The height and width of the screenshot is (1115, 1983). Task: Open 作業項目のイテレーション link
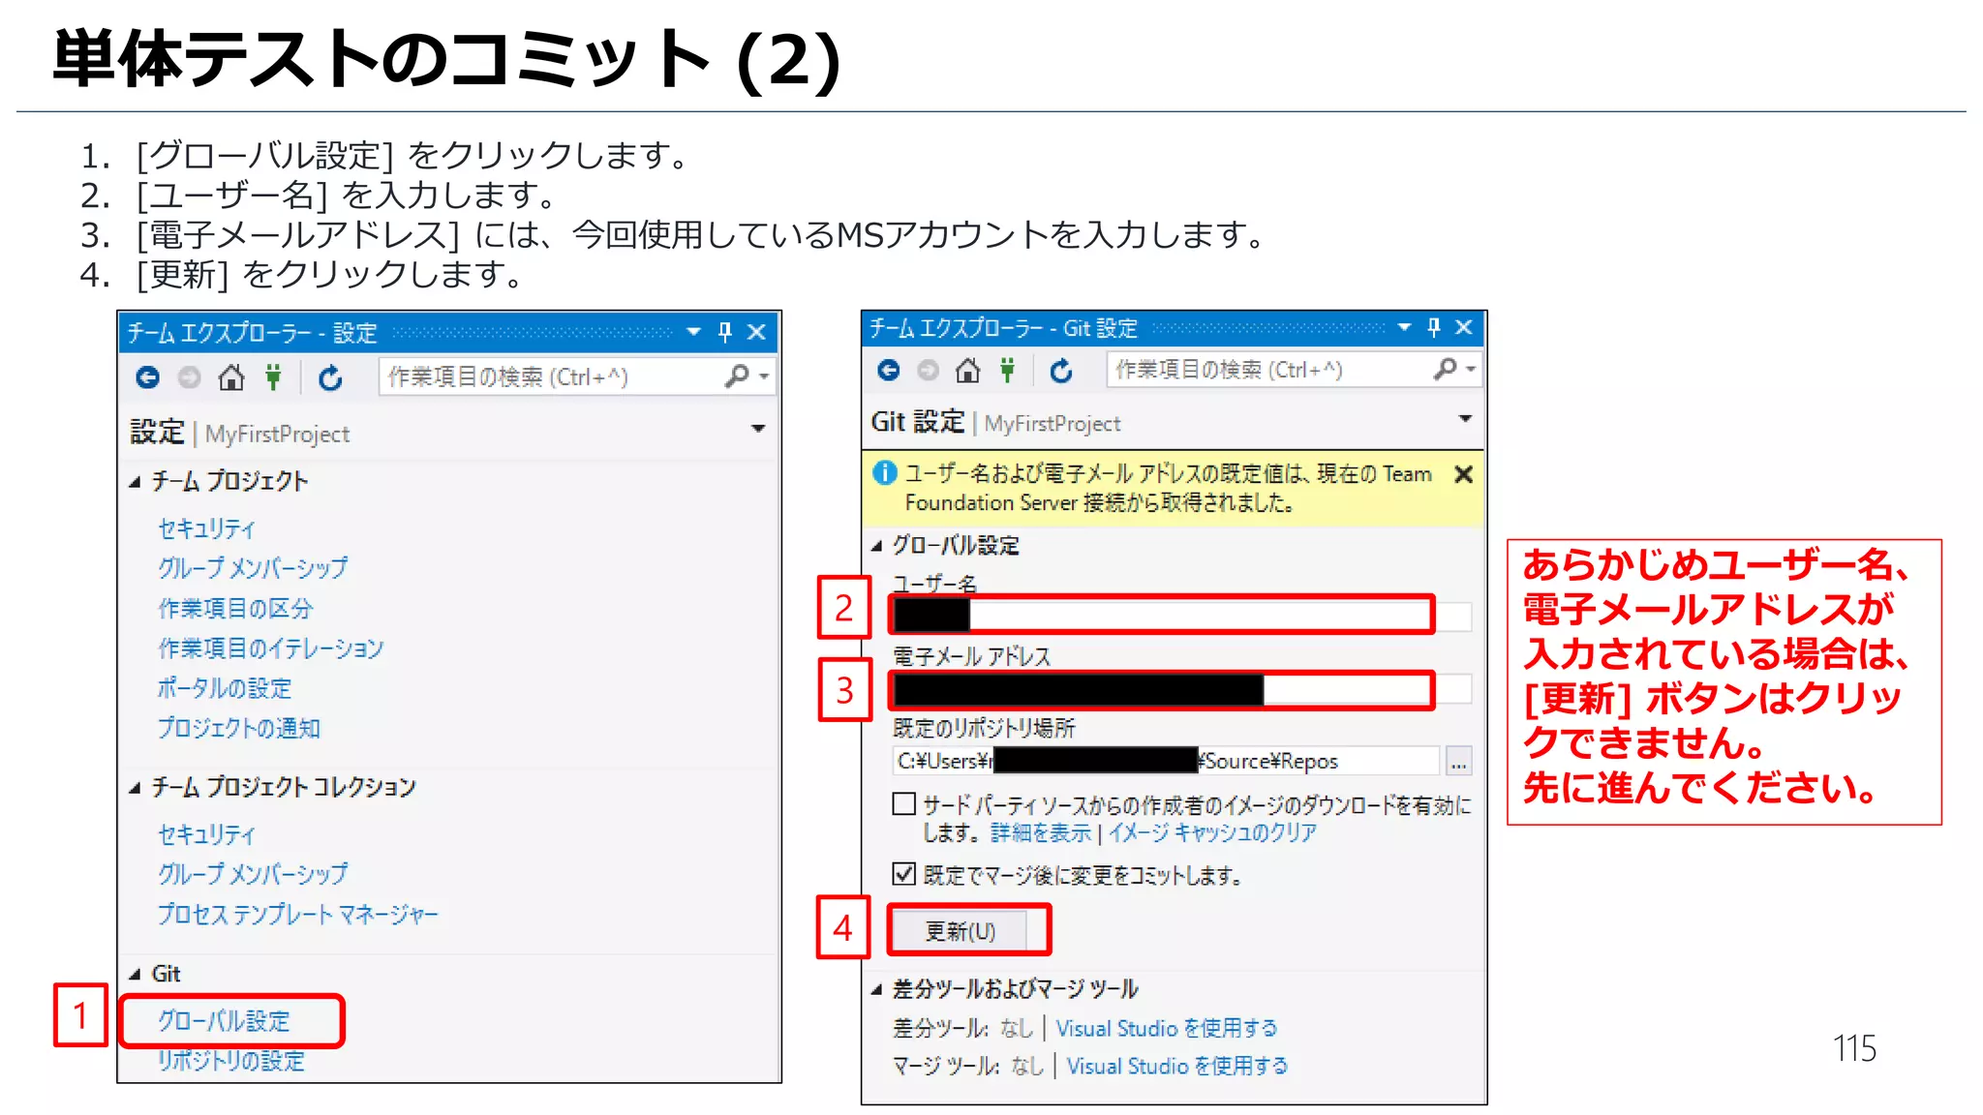(x=271, y=648)
